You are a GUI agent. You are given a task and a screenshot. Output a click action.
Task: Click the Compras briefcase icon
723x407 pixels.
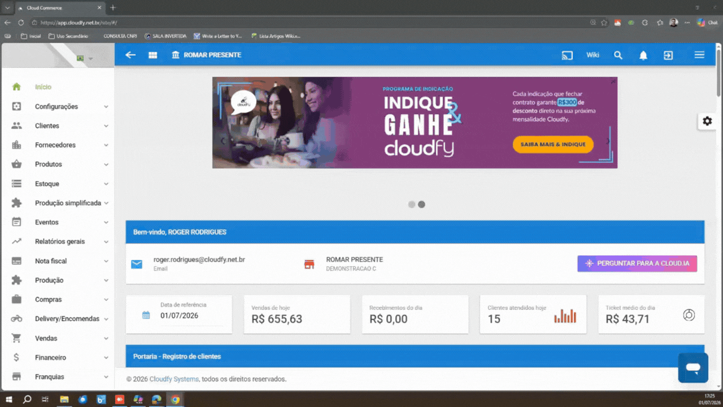(16, 299)
